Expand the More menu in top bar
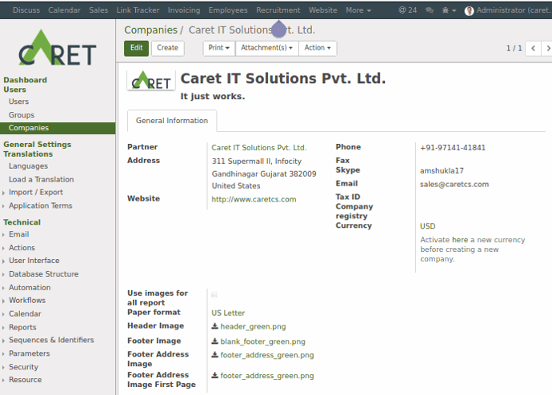Screen dimensions: 552x395 pyautogui.click(x=358, y=10)
